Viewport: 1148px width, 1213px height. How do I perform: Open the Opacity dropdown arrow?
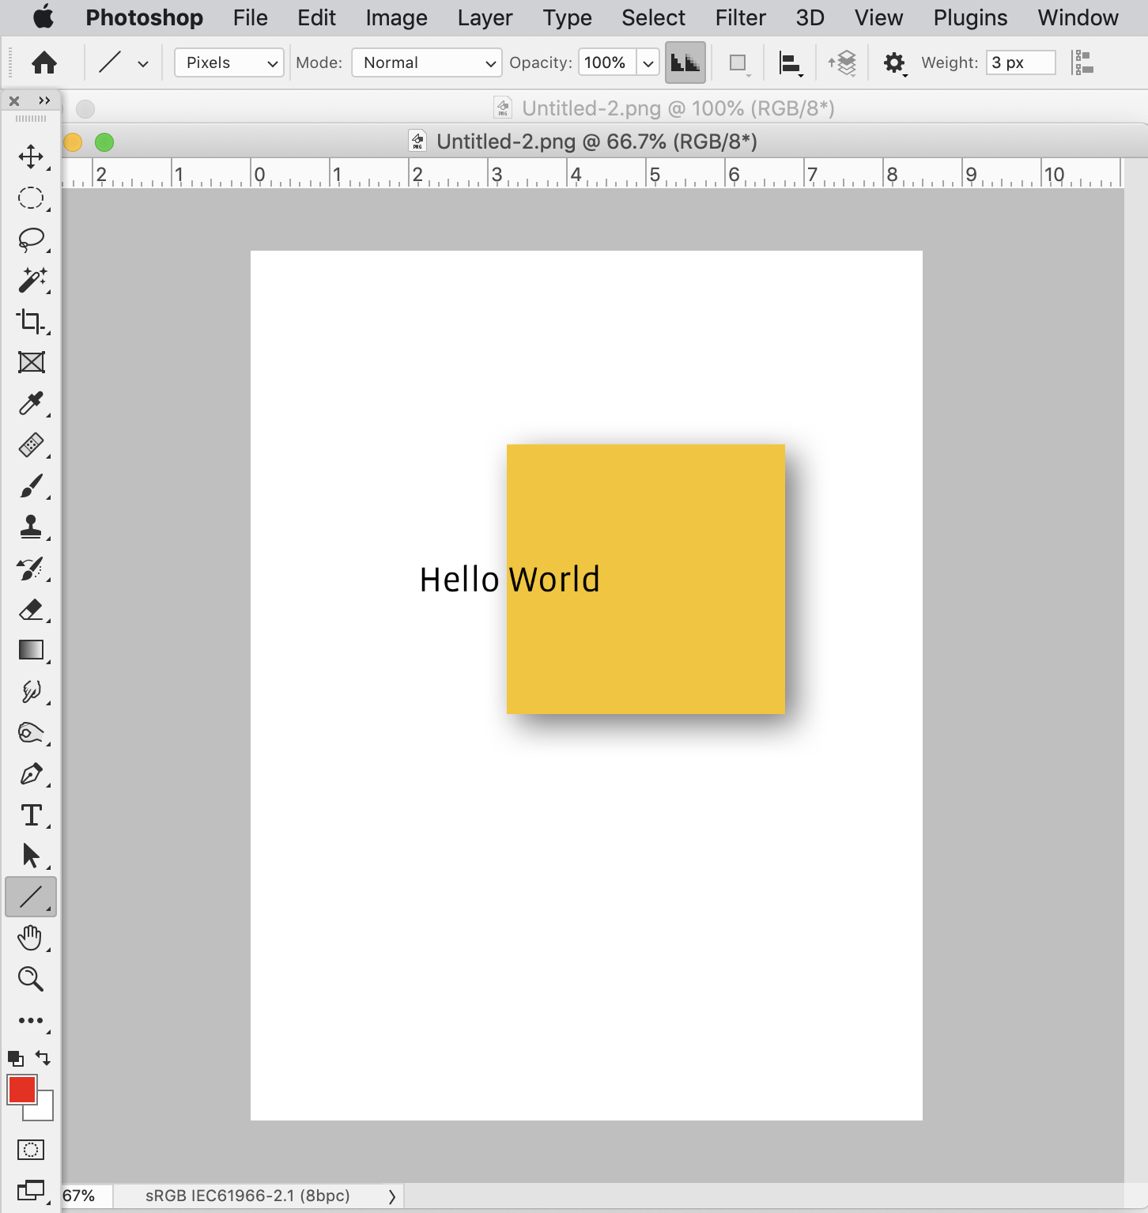[x=648, y=62]
